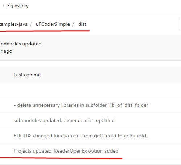181x165 pixels.
Task: Select the dist breadcrumb item
Action: tap(82, 24)
